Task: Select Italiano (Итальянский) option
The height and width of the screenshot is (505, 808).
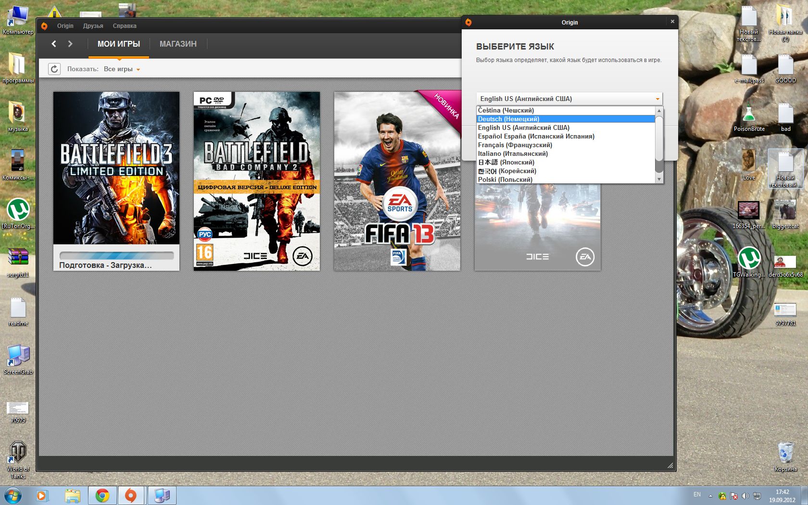Action: pyautogui.click(x=566, y=153)
